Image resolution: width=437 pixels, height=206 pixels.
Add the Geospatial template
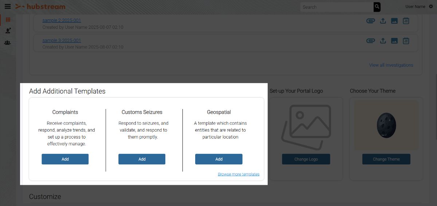tap(219, 159)
